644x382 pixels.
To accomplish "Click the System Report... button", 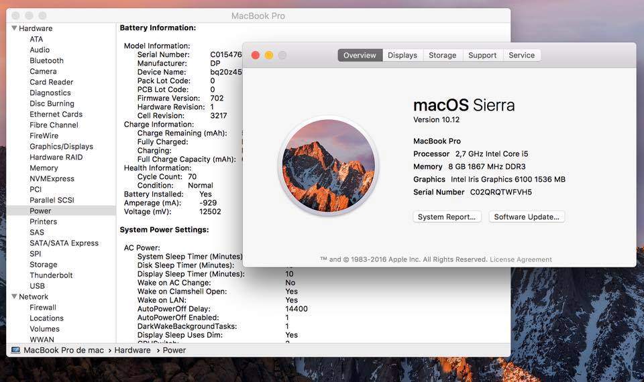I will (x=447, y=216).
